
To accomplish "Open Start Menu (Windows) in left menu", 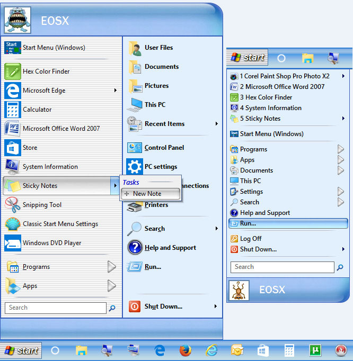I will pyautogui.click(x=61, y=48).
